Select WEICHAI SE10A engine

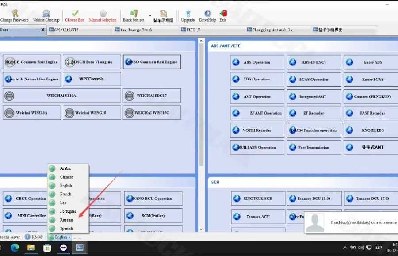(61, 96)
